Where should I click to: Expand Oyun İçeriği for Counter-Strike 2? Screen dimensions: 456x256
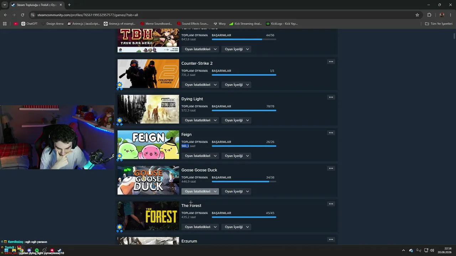click(237, 85)
